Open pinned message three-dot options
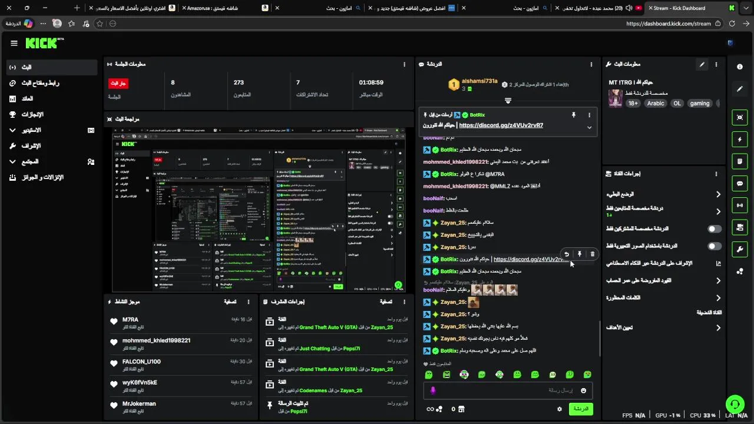 point(589,115)
